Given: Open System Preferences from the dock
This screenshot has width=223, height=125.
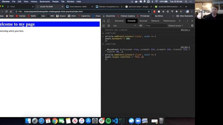Looking at the screenshot, I should (95, 121).
